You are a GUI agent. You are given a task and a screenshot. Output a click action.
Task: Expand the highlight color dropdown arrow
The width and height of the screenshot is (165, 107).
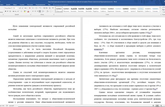pos(26,11)
